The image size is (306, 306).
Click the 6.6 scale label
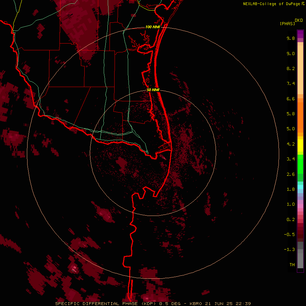291,99
